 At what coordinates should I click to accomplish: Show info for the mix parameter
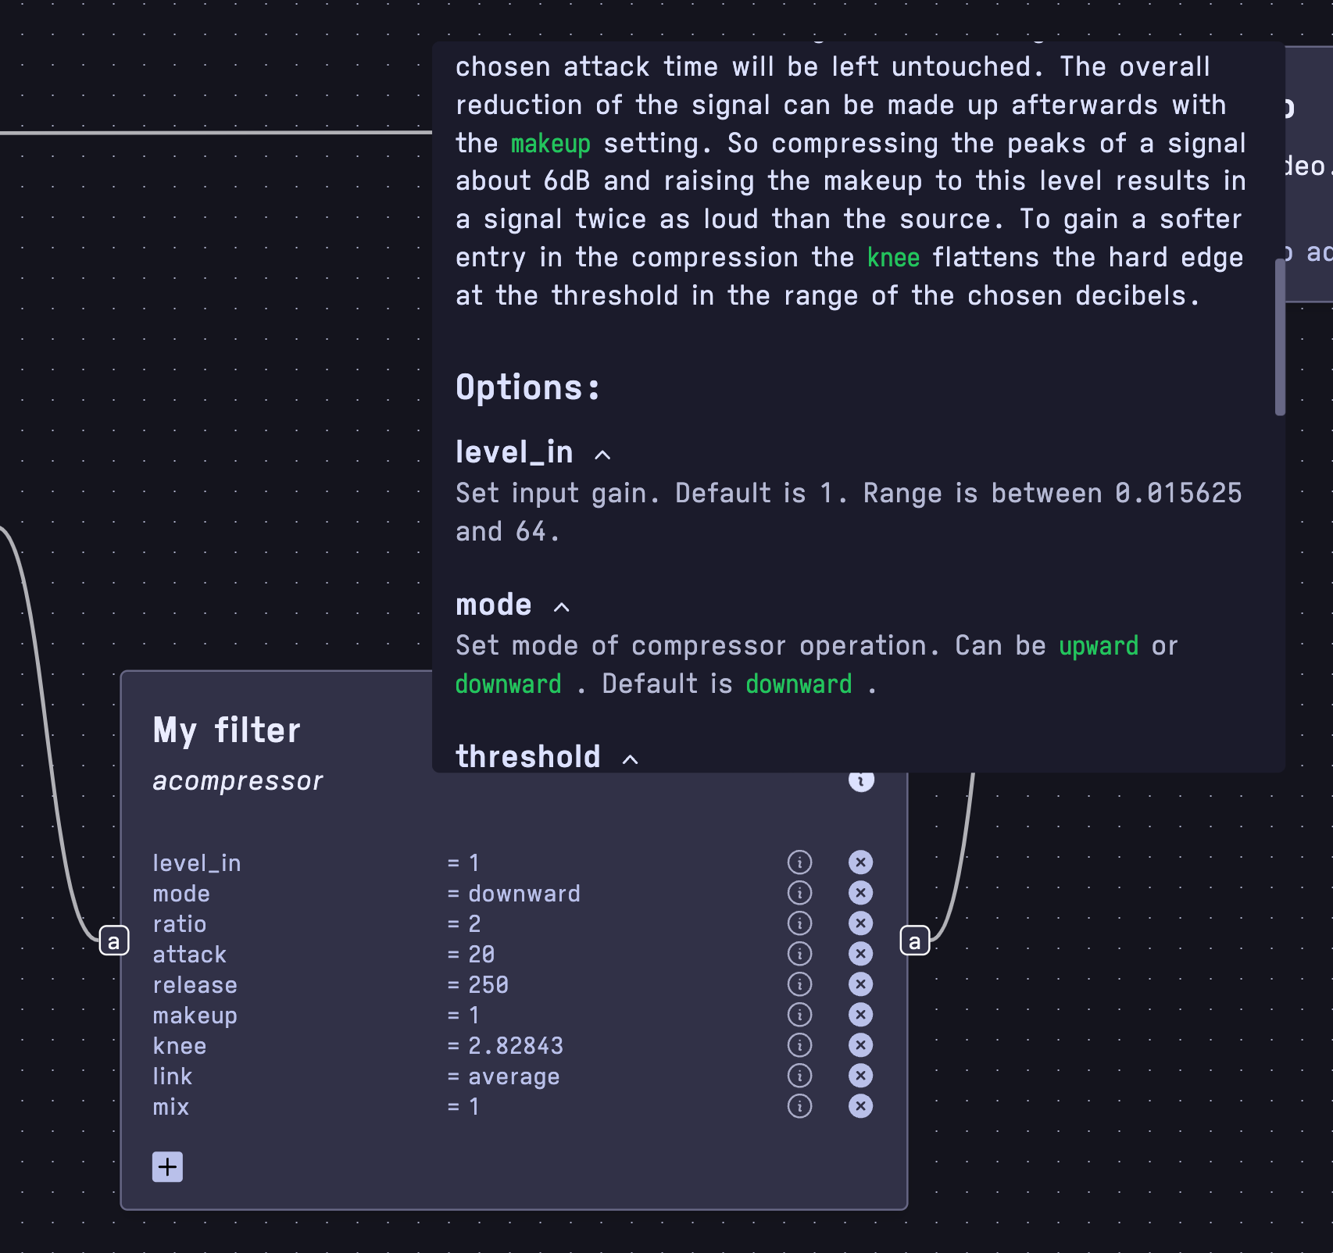pos(799,1106)
